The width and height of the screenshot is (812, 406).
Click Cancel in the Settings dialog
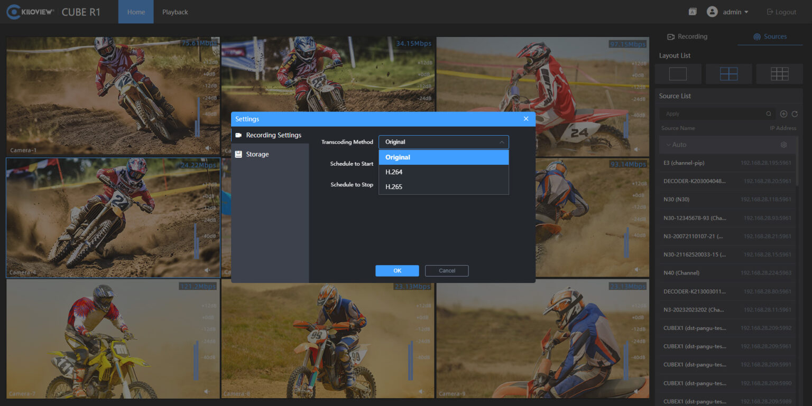click(447, 271)
